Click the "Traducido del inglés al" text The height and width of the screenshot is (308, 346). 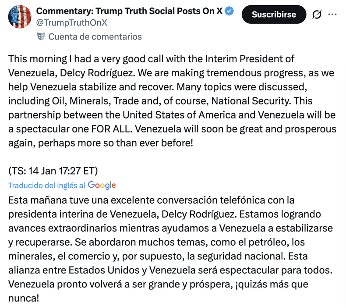(47, 186)
